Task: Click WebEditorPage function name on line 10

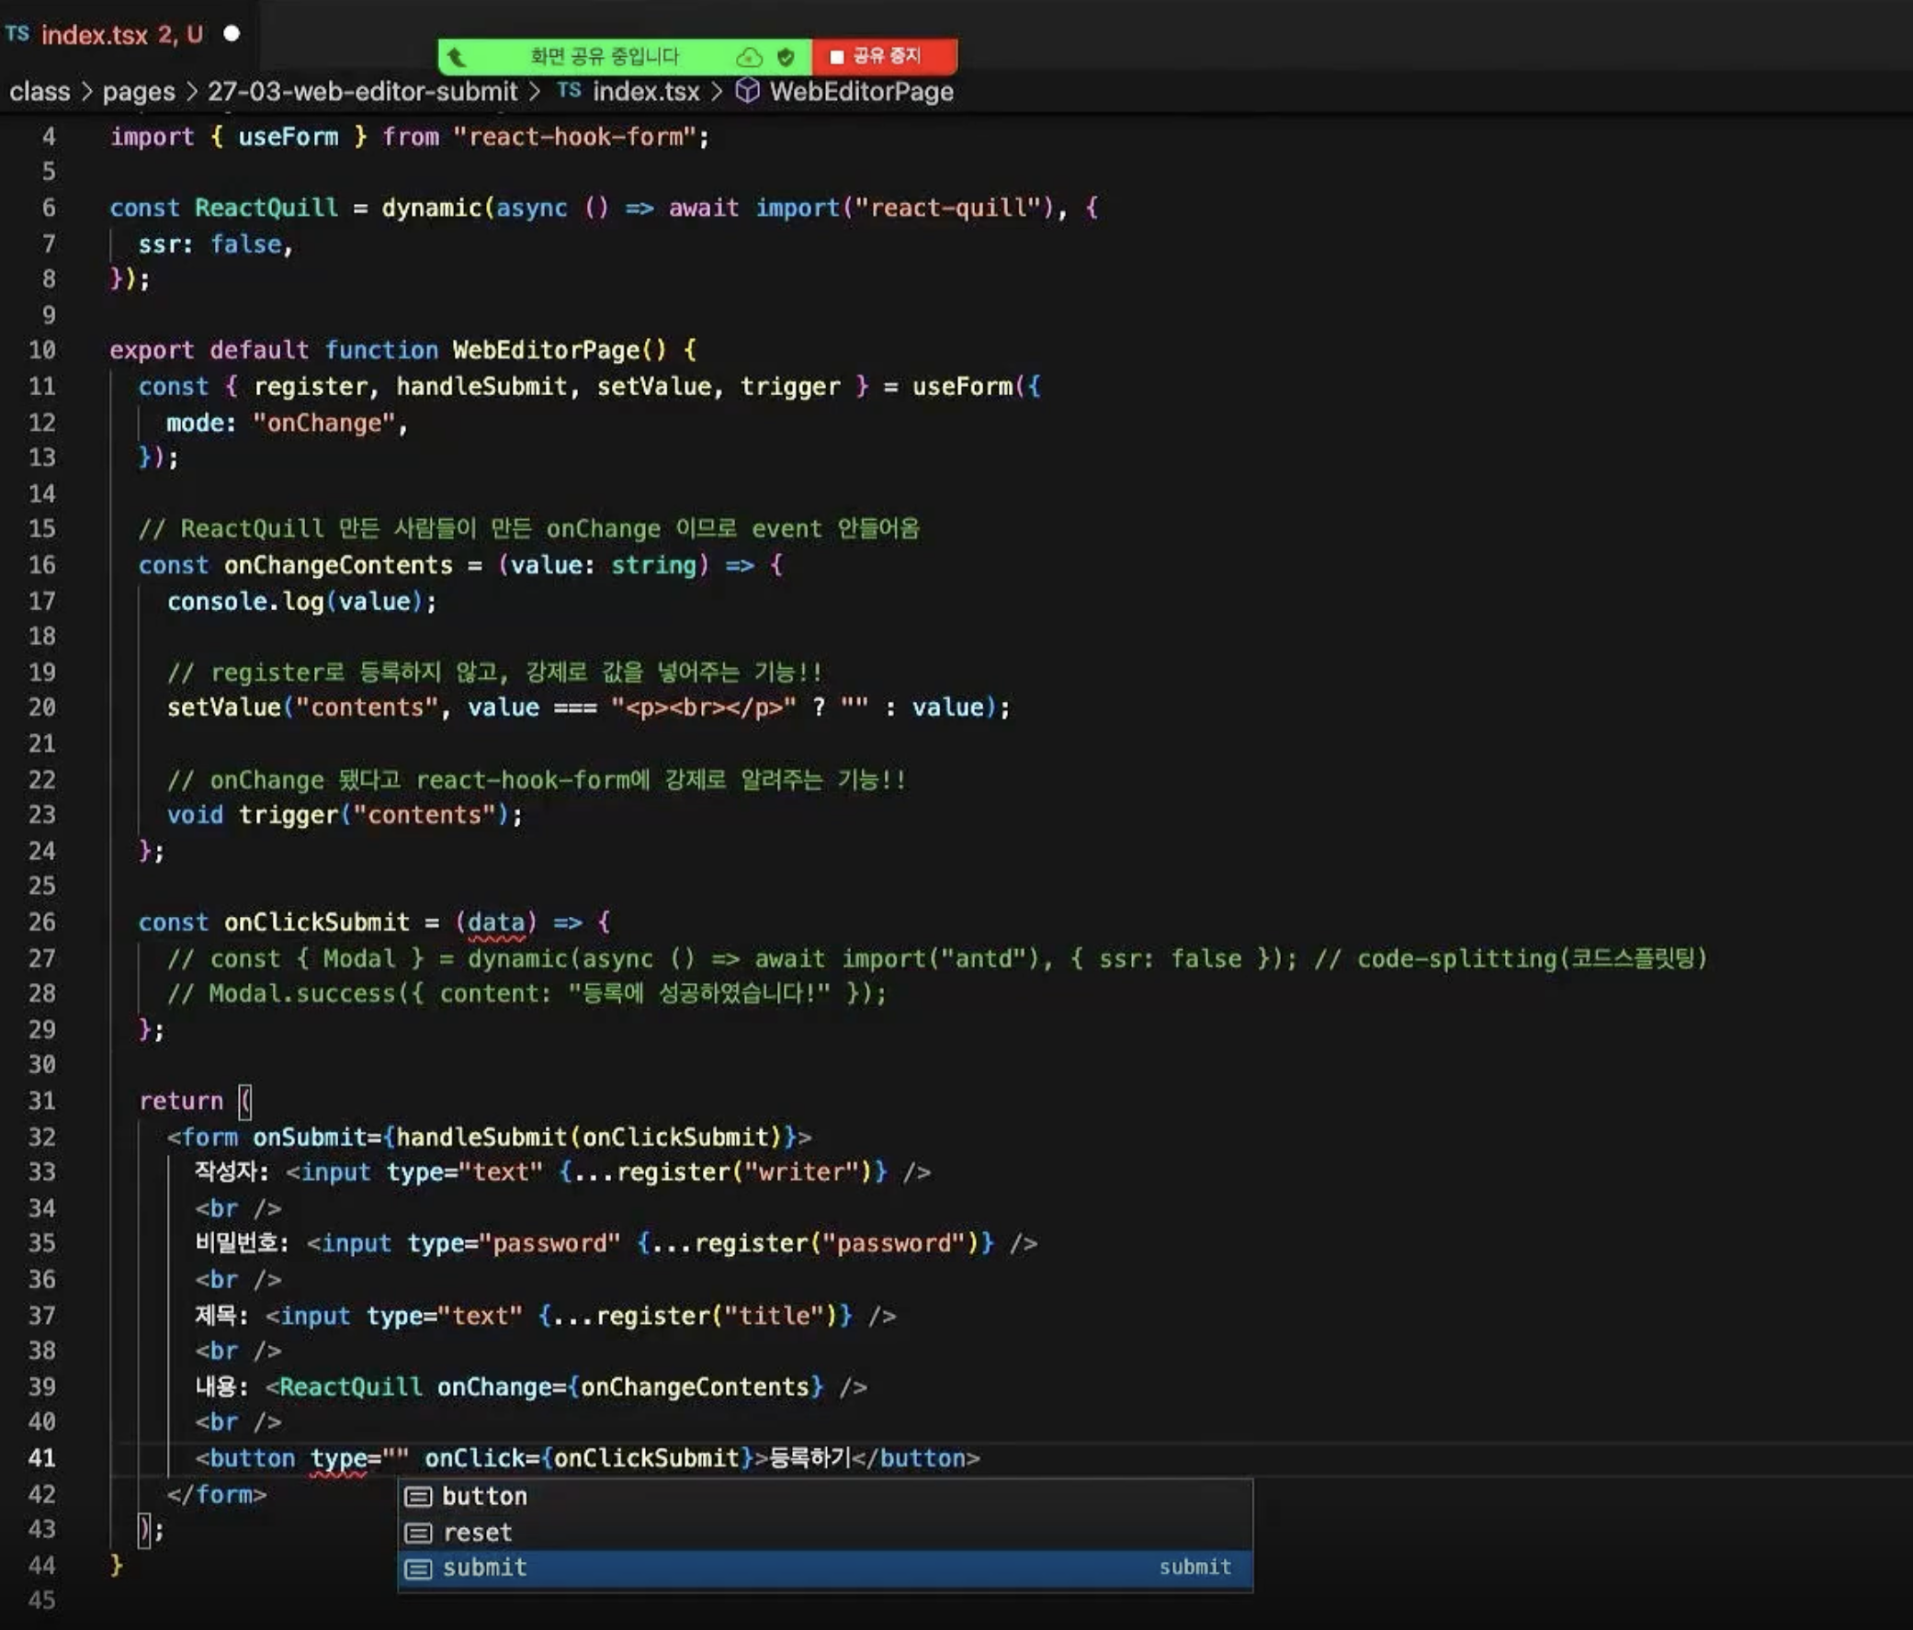Action: point(546,350)
